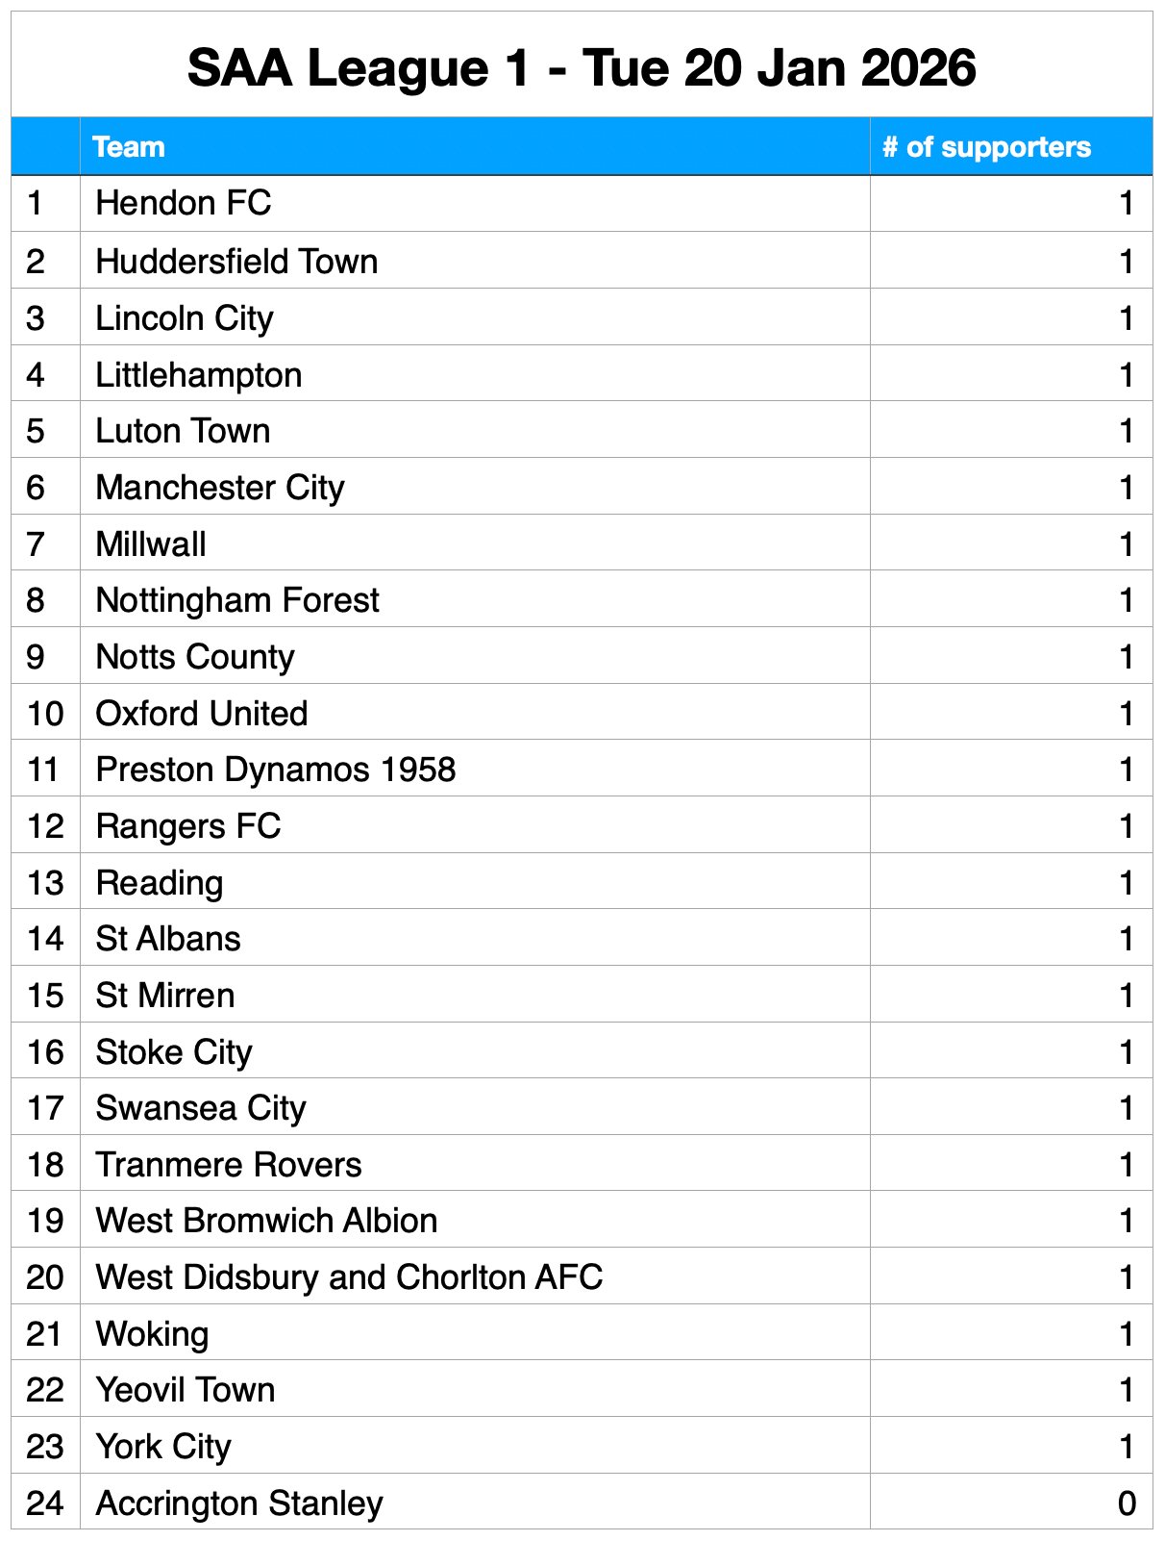Select the Rangers FC cell

pos(188,826)
